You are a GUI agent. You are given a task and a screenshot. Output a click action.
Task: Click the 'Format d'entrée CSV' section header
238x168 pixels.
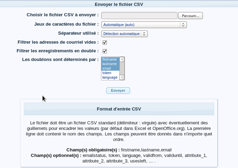(x=119, y=109)
